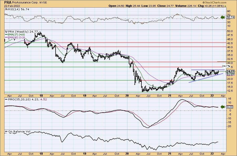Click the 4.23 PMO value box on axis
The width and height of the screenshot is (237, 156).
[x=230, y=107]
